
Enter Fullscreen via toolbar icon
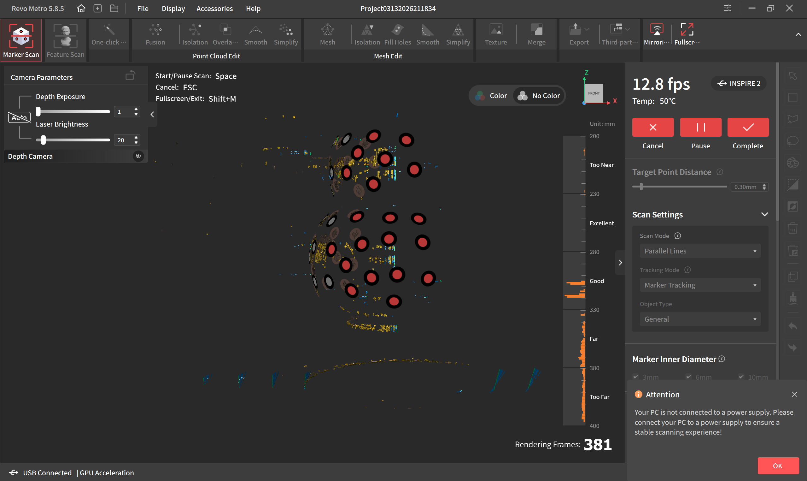pyautogui.click(x=687, y=30)
